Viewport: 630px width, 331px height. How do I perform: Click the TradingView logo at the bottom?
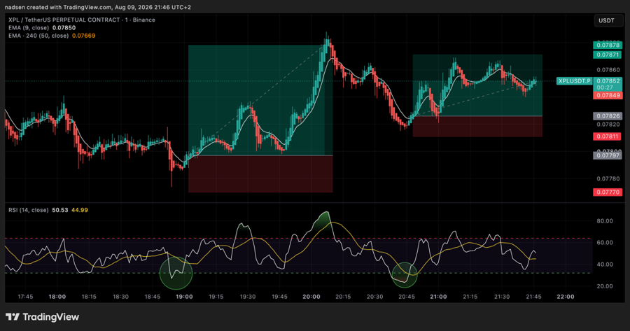click(42, 317)
